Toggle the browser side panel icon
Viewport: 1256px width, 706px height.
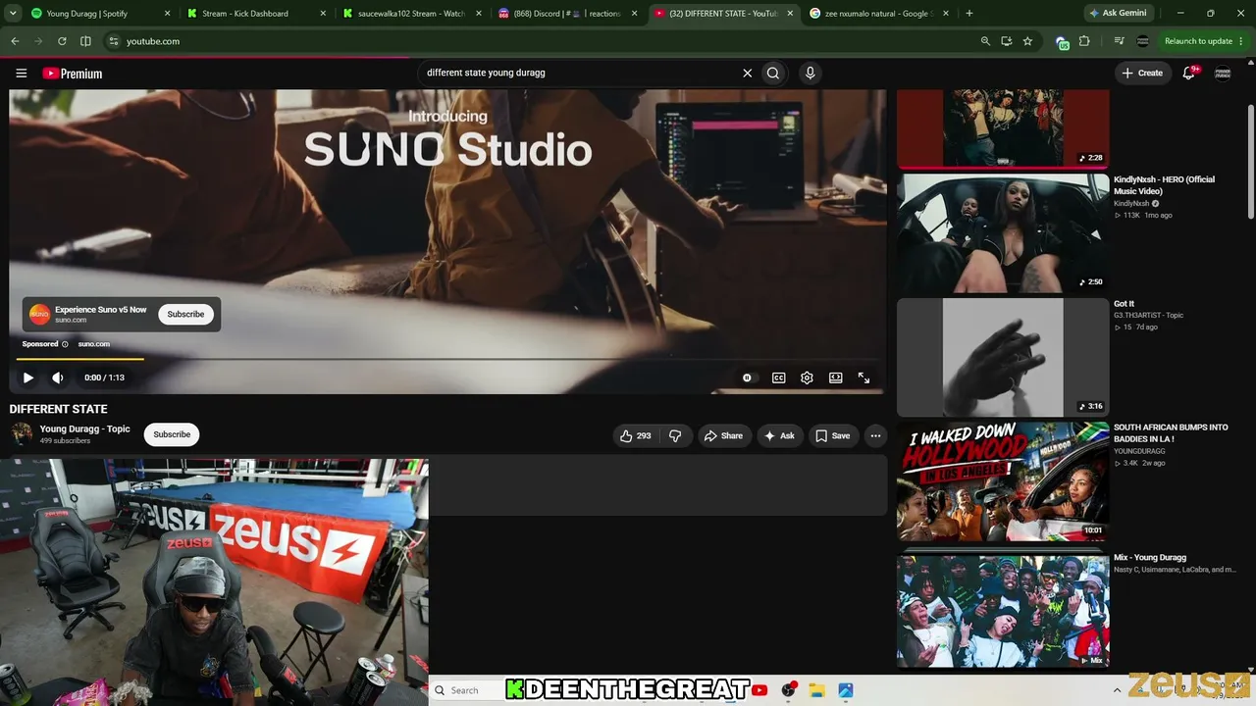[x=85, y=41]
